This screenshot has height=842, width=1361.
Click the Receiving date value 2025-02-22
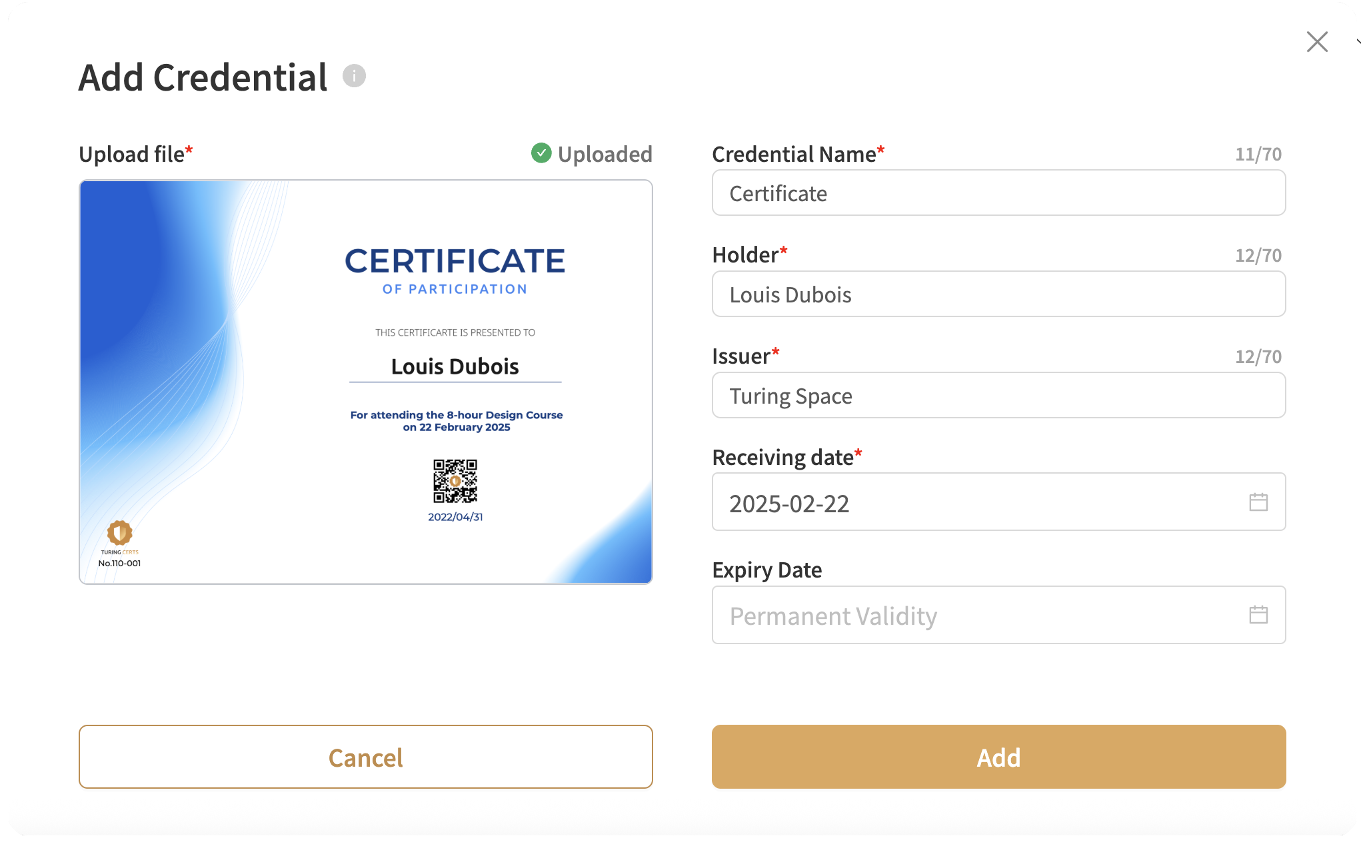click(789, 504)
